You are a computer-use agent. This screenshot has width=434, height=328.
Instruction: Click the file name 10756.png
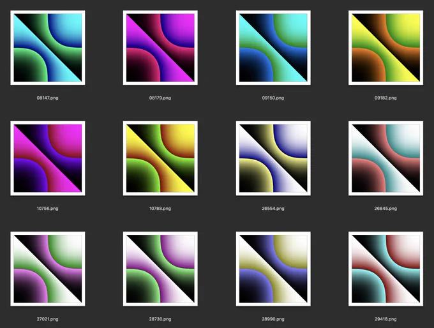coord(48,209)
